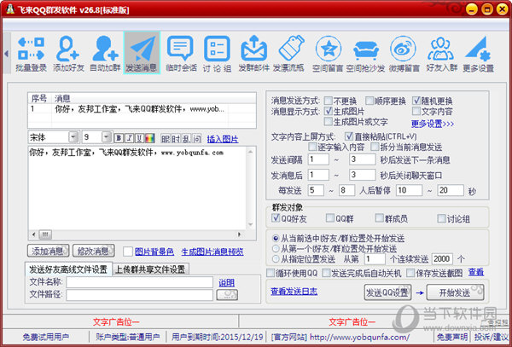The width and height of the screenshot is (512, 347).
Task: Click the 开始发送 button
Action: tap(455, 293)
